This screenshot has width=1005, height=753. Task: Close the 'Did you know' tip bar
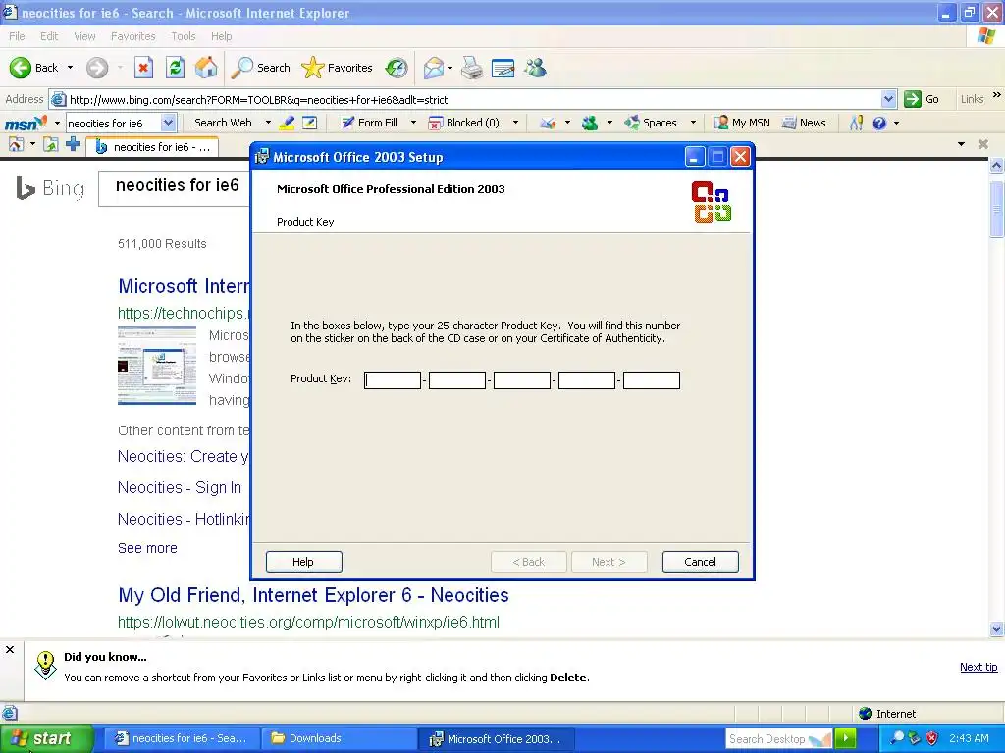click(x=10, y=649)
